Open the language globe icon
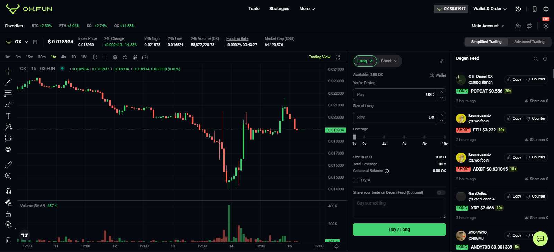The width and height of the screenshot is (554, 252). 546,9
